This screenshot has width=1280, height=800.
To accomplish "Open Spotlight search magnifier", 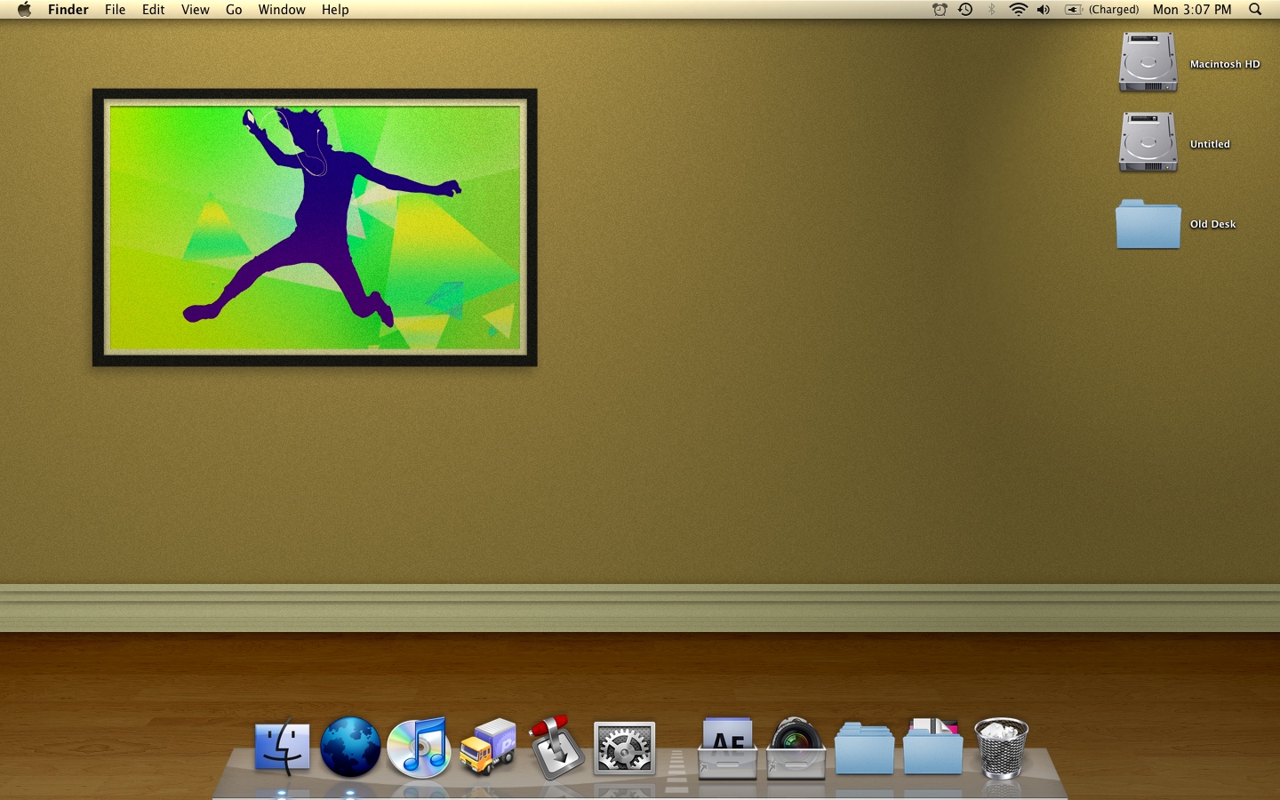I will coord(1255,10).
